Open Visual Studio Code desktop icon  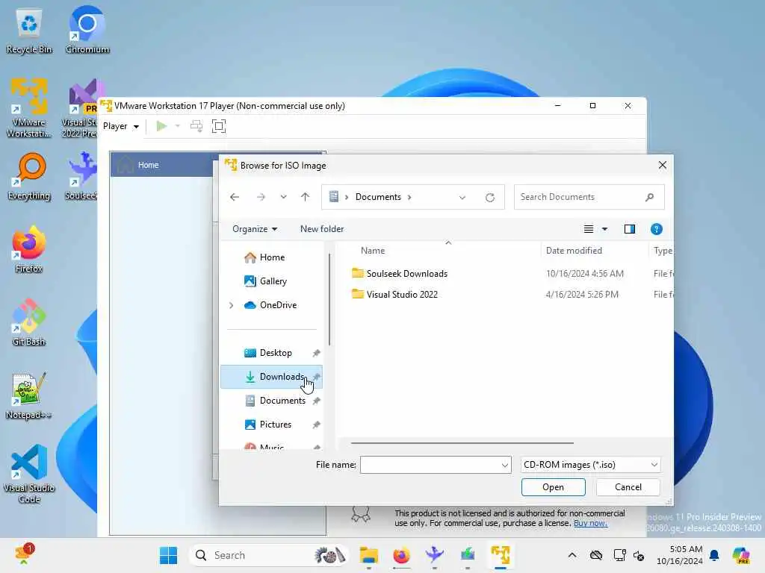coord(29,474)
